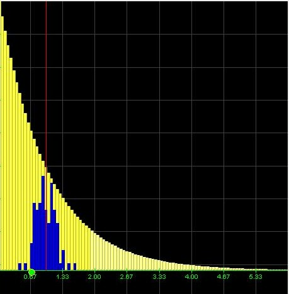Click the 2.00 axis label
Image resolution: width=289 pixels, height=294 pixels.
pos(94,277)
